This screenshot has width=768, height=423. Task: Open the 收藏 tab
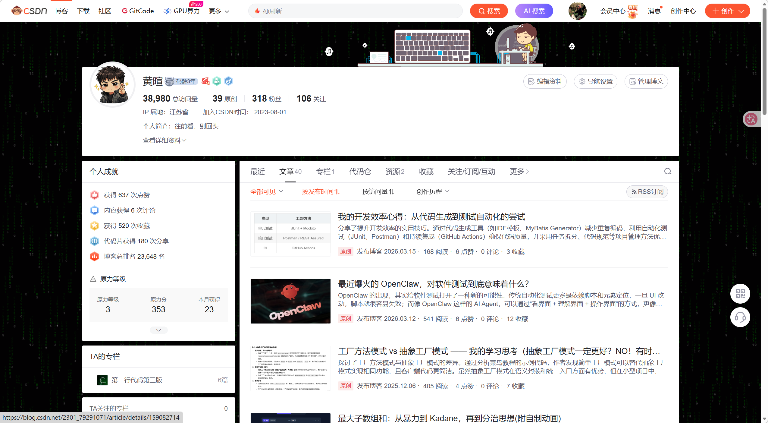click(426, 172)
